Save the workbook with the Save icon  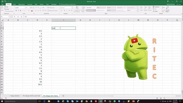[2, 1]
